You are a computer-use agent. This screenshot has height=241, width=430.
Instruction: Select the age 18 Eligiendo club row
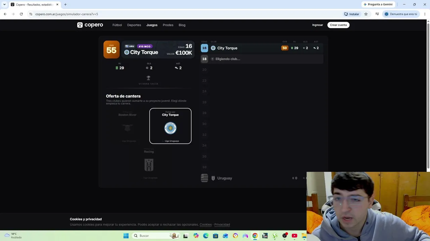pos(262,59)
